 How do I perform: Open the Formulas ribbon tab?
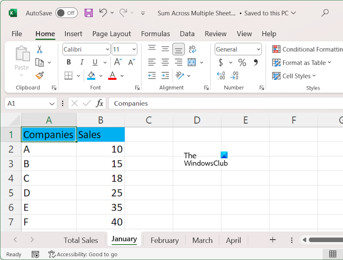tap(155, 34)
